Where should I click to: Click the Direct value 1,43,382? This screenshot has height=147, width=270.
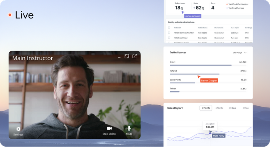243,62
